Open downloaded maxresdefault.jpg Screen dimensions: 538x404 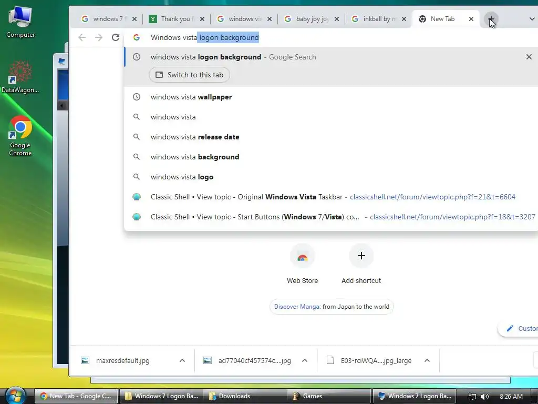(x=123, y=360)
